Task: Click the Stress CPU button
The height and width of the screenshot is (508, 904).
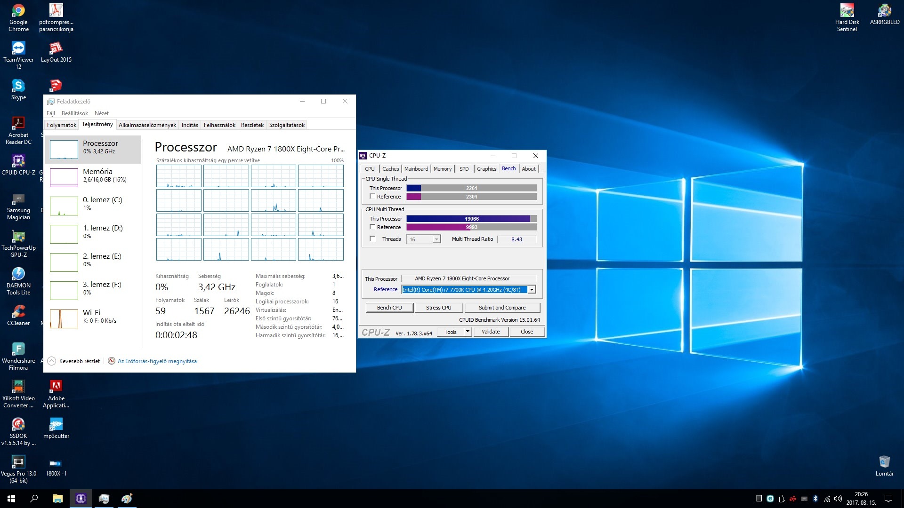Action: pos(438,308)
